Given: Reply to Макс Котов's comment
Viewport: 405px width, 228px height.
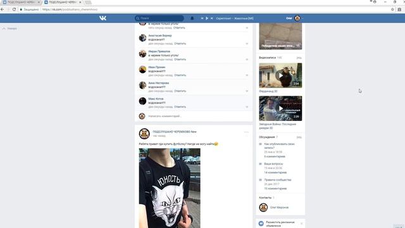Looking at the screenshot, I should click(180, 106).
